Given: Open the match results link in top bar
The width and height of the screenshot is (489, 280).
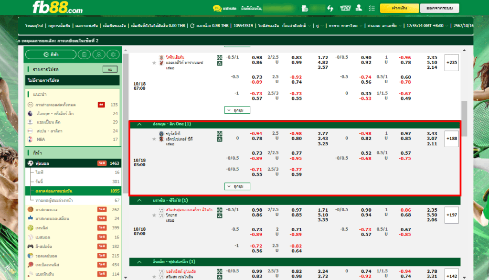Looking at the screenshot, I should pos(86,26).
